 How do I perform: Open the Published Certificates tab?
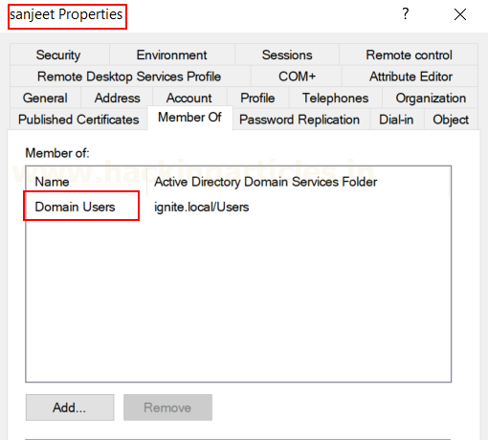point(78,120)
